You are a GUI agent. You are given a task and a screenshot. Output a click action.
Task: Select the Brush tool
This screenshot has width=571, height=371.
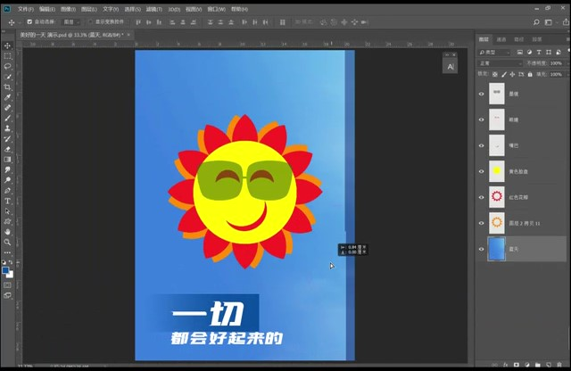(x=8, y=118)
